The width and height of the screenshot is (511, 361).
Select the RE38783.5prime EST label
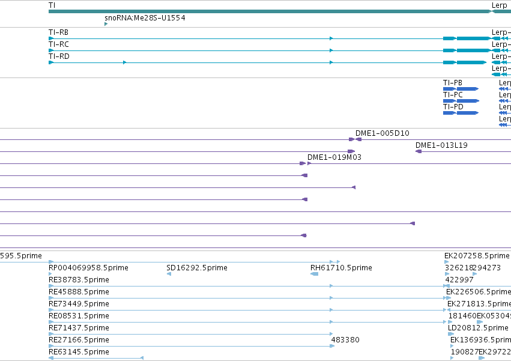[79, 280]
